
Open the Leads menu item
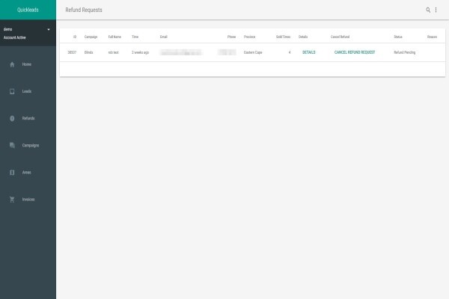[x=28, y=91]
